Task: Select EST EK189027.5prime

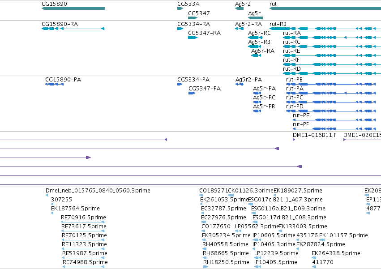Action: [x=298, y=191]
